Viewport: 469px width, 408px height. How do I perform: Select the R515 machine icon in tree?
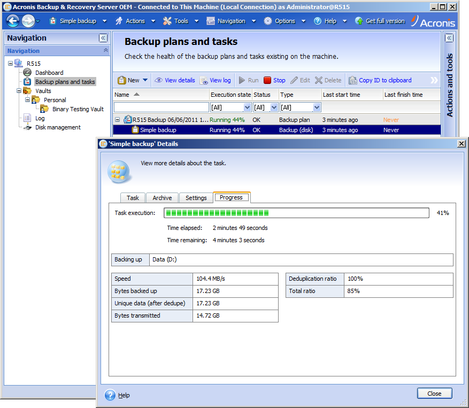(19, 64)
